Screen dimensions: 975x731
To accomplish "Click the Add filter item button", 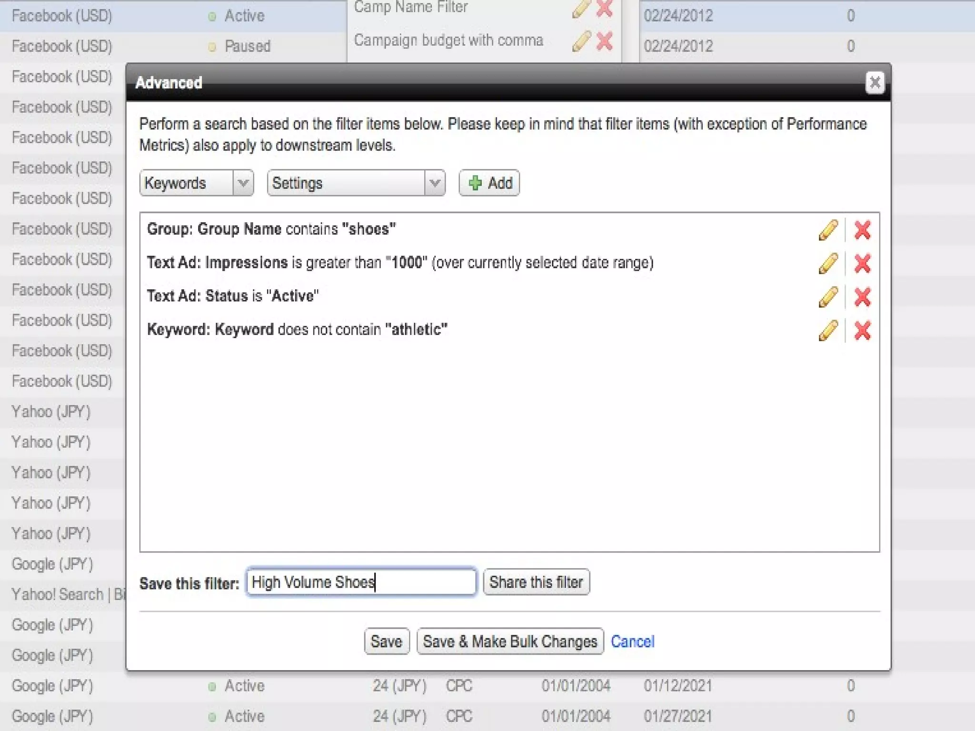I will point(489,183).
